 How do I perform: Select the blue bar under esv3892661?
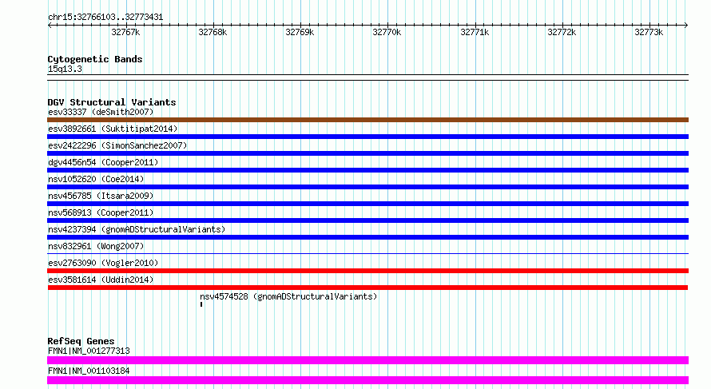pyautogui.click(x=367, y=137)
